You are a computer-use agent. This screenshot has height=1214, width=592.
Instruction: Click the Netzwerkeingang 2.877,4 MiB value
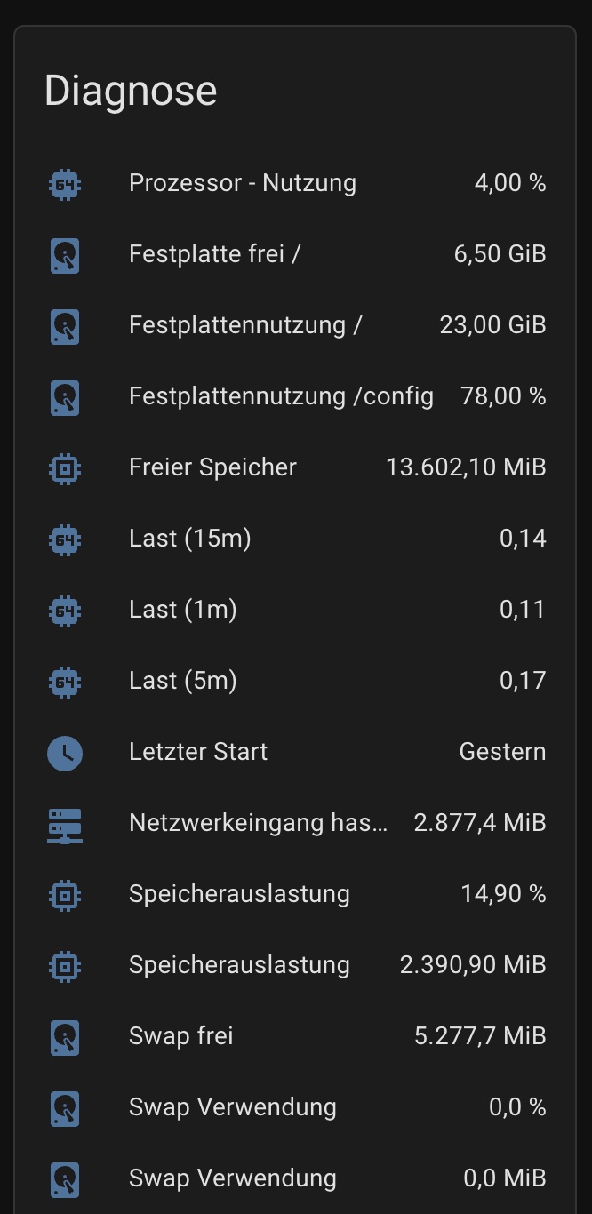tap(480, 823)
